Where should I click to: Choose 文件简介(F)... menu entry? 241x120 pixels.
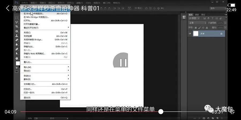[x=46, y=84]
